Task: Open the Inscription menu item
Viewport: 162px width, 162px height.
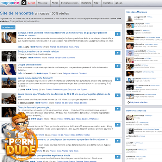Action: tap(108, 3)
